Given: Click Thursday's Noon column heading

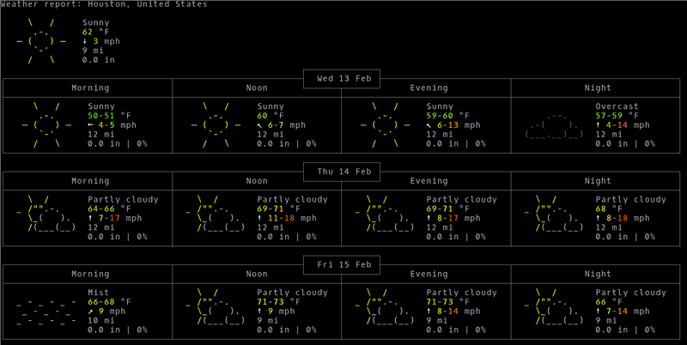Looking at the screenshot, I should click(257, 181).
